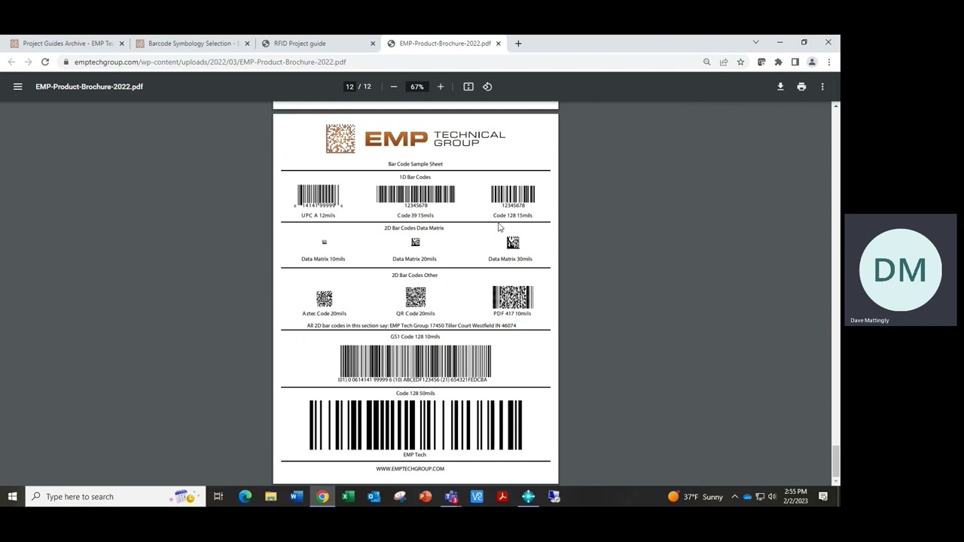Open the 37°F Sunny weather widget
The height and width of the screenshot is (542, 964).
(x=695, y=497)
